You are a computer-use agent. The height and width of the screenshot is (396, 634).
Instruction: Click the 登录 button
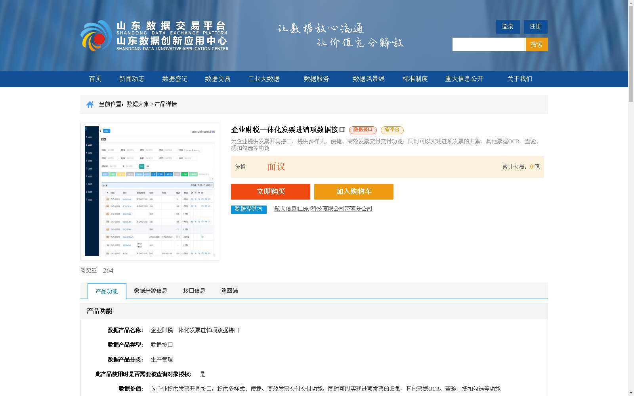point(508,27)
